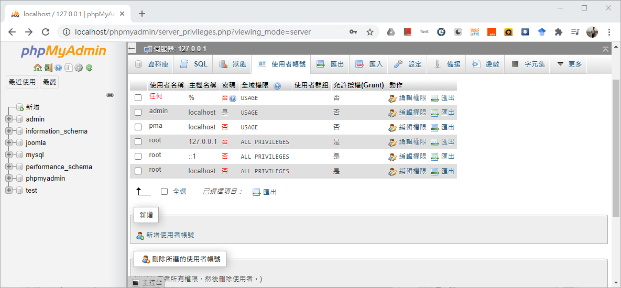Open the 設定 tab
The width and height of the screenshot is (621, 288).
point(408,64)
